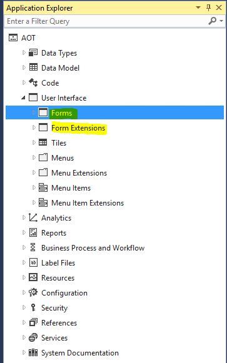Click the Security key icon
Viewport: 227px width, 363px height.
pyautogui.click(x=33, y=307)
